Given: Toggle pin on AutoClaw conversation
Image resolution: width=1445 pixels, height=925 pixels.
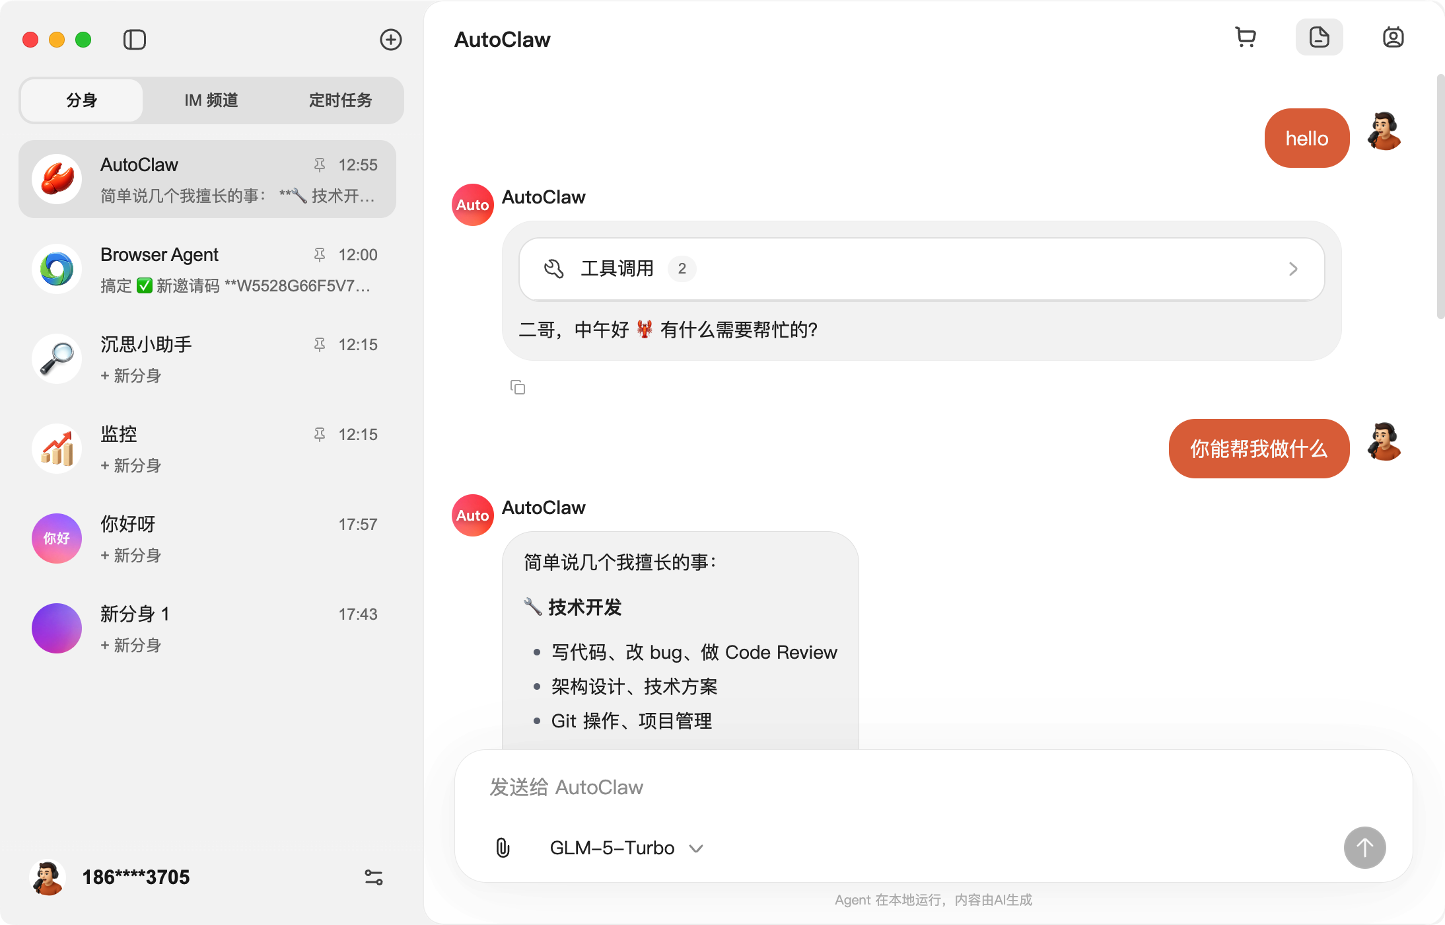Looking at the screenshot, I should [320, 165].
